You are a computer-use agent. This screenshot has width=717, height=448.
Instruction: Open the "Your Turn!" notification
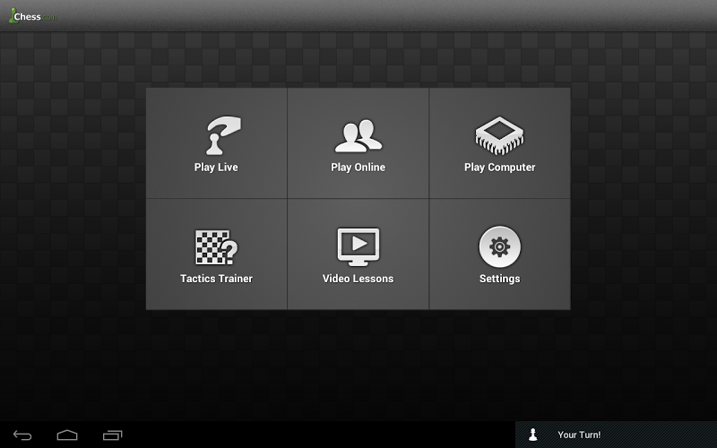(x=616, y=435)
